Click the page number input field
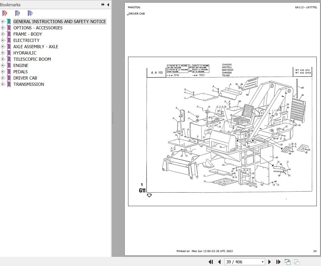The width and height of the screenshot is (321, 266). coord(242,262)
